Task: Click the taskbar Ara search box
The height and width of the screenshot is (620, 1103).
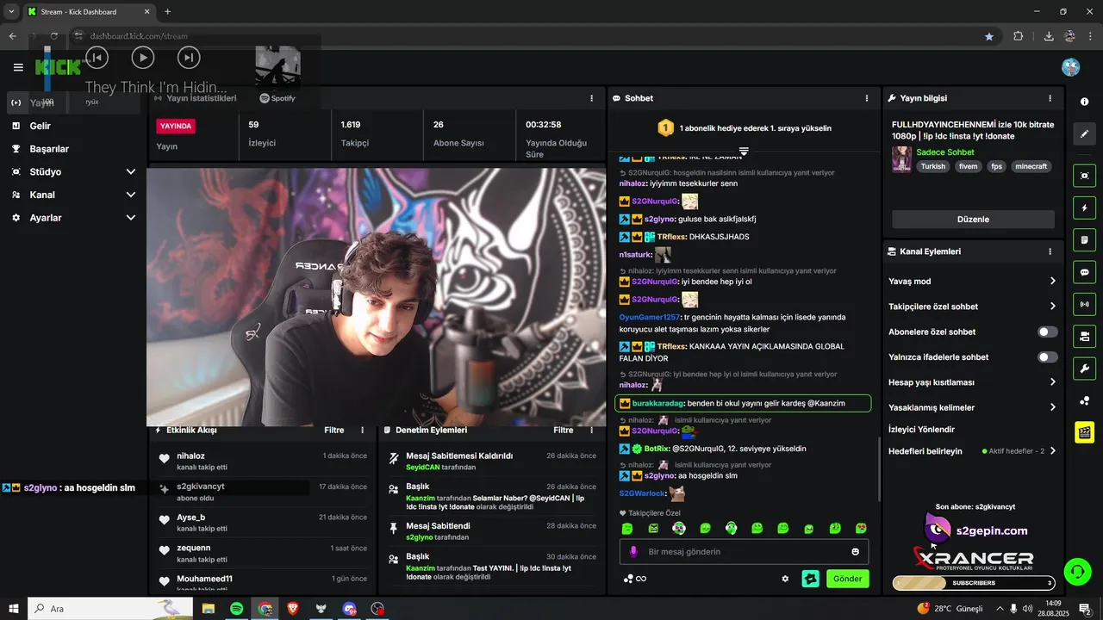Action: [x=112, y=609]
